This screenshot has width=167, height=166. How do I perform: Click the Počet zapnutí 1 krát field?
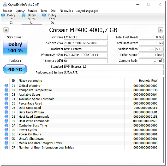coord(151,55)
